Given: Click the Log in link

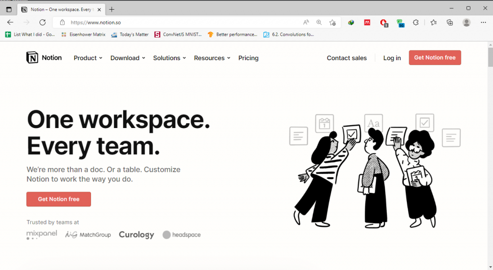Looking at the screenshot, I should click(392, 58).
